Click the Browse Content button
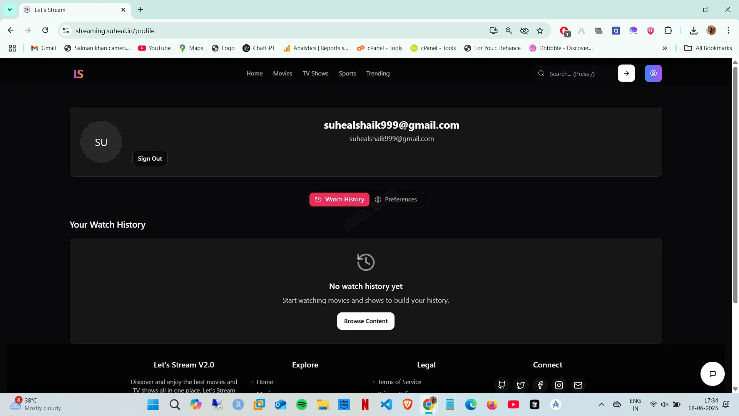 366,321
